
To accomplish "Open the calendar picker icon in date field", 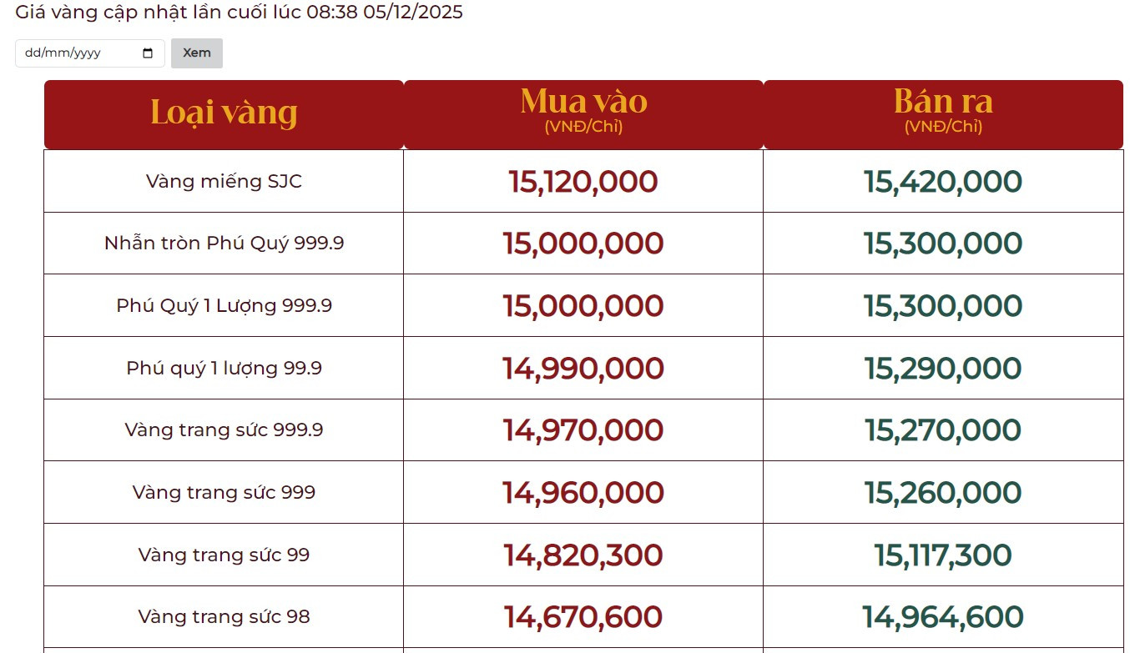I will click(148, 53).
